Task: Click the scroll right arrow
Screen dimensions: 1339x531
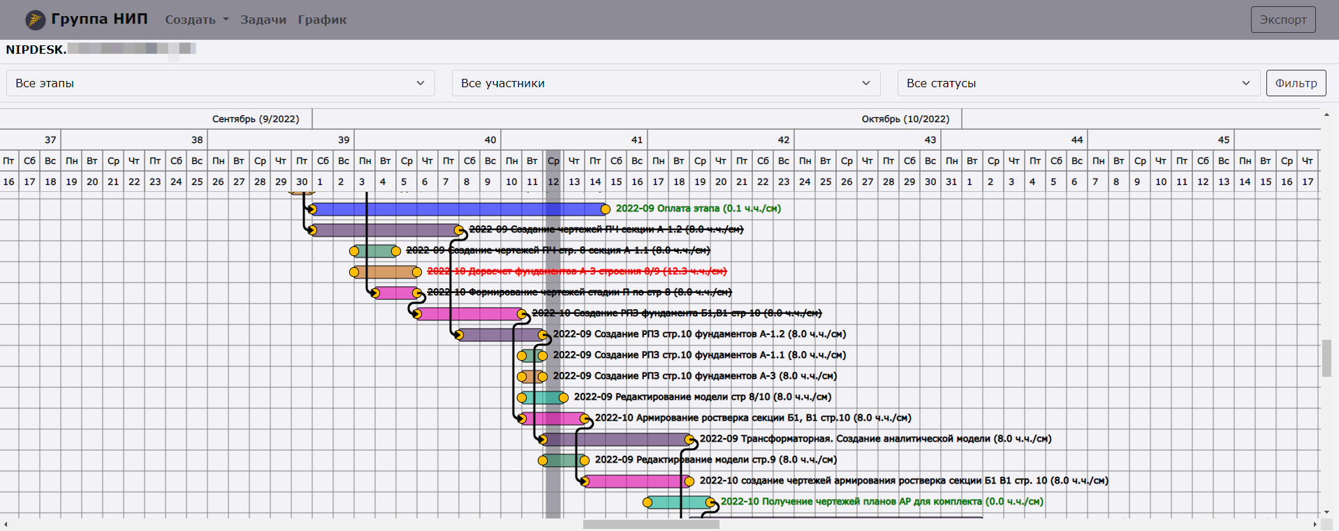Action: (x=1315, y=524)
